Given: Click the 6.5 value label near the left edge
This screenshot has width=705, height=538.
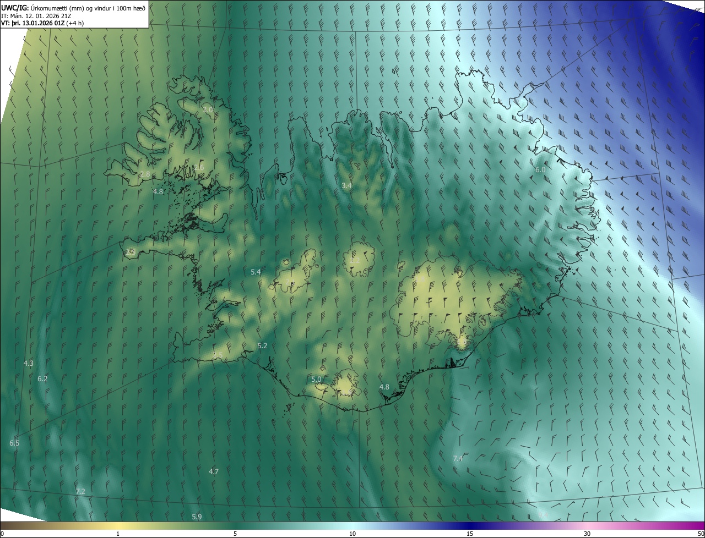Looking at the screenshot, I should 14,443.
